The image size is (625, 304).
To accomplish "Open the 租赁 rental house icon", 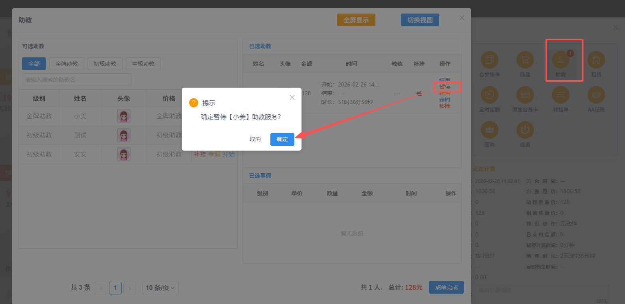I will (596, 60).
